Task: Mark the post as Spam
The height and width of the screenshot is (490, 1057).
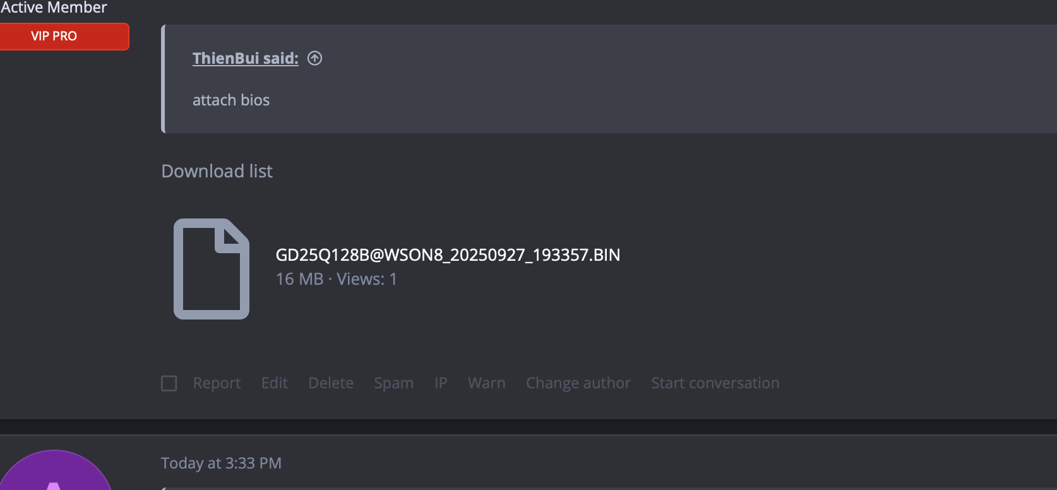Action: coord(393,383)
